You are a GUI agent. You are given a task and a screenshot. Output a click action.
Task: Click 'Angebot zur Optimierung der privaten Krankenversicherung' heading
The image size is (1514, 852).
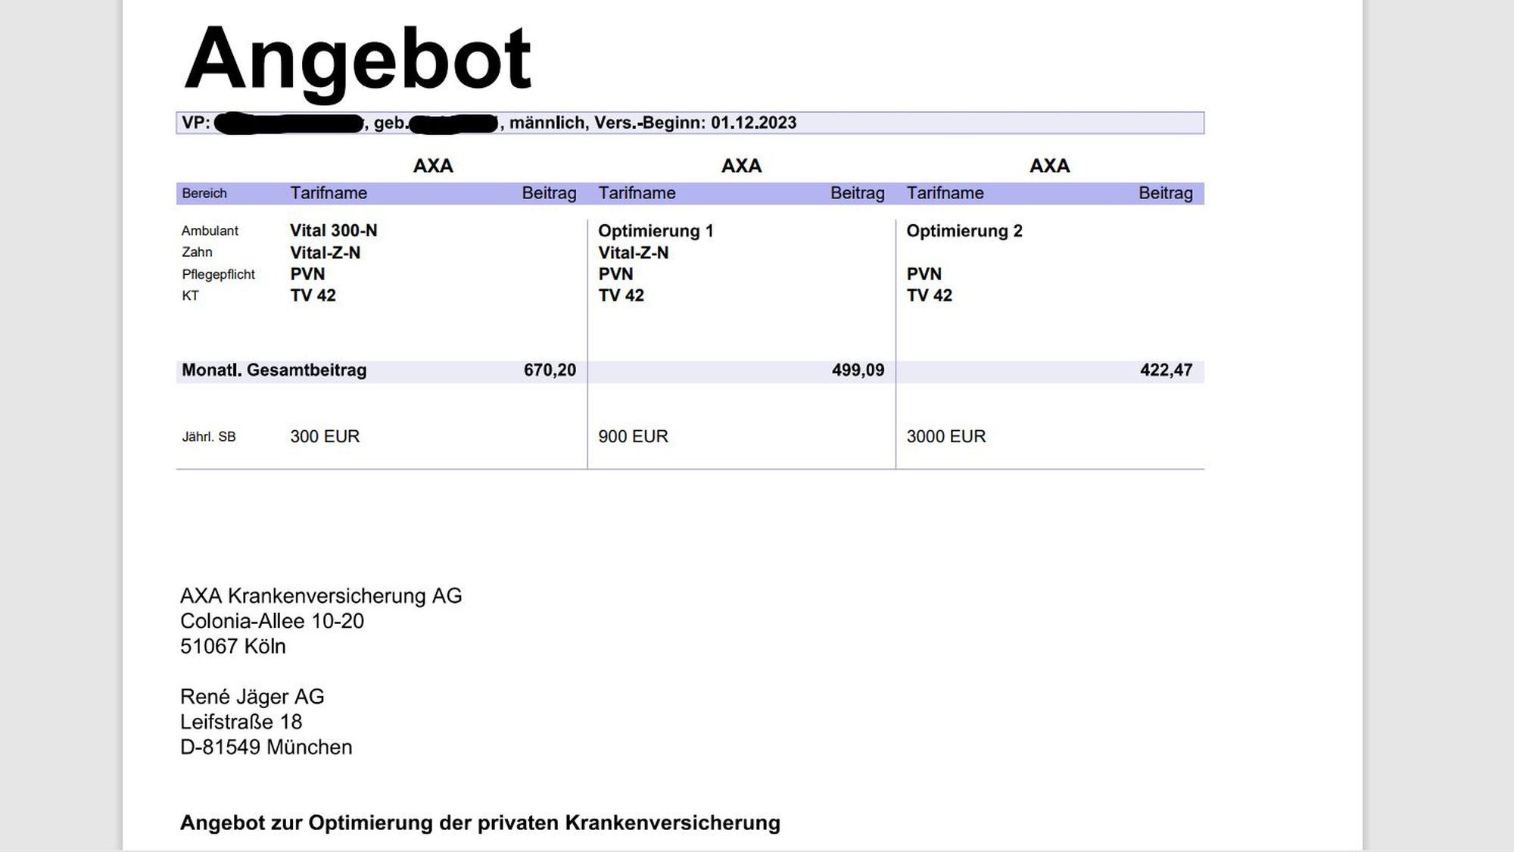pos(480,823)
